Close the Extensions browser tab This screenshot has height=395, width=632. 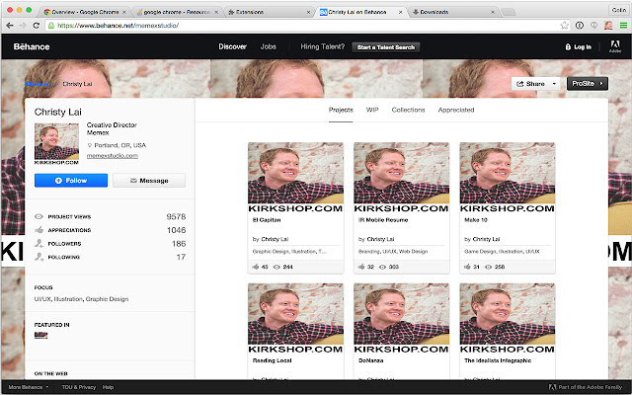[308, 12]
